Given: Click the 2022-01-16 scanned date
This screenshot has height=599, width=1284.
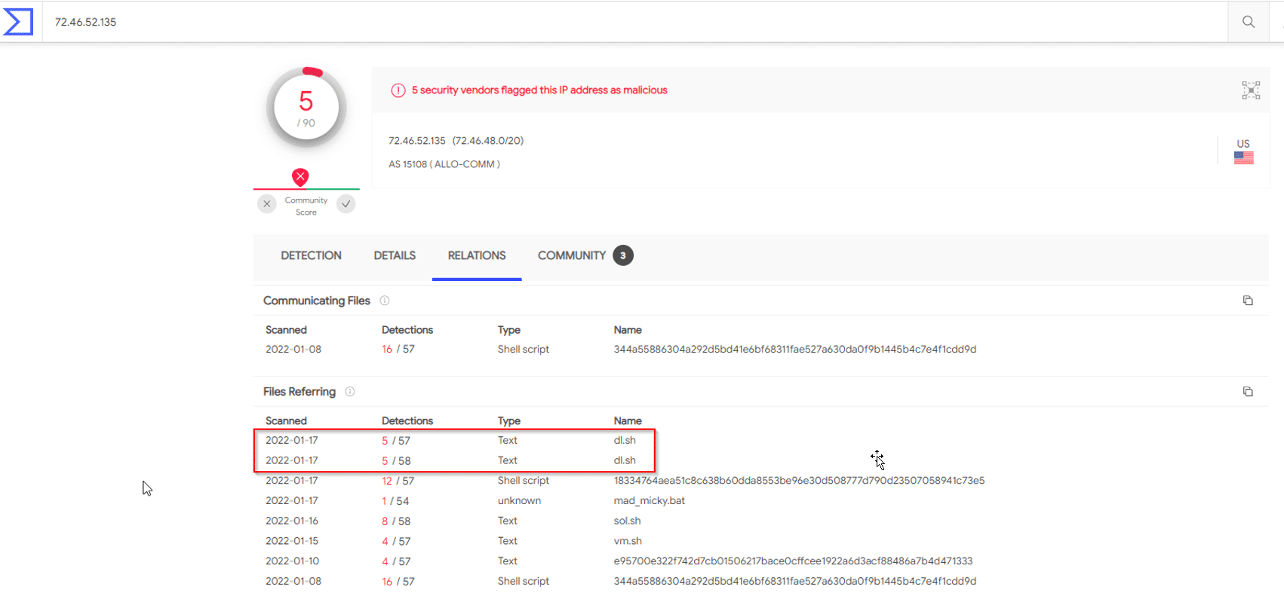Looking at the screenshot, I should coord(292,521).
